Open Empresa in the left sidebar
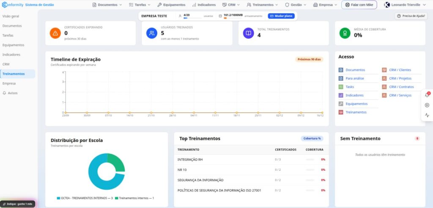The width and height of the screenshot is (433, 208). [x=9, y=83]
